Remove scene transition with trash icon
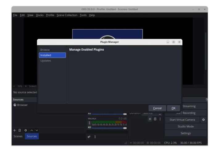Viewport: 216px width, 153px height. [x=155, y=119]
